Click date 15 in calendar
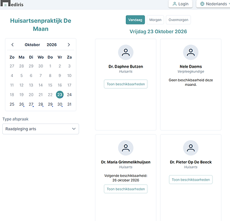Image resolution: width=230 pixels, height=221 pixels. tap(50, 85)
